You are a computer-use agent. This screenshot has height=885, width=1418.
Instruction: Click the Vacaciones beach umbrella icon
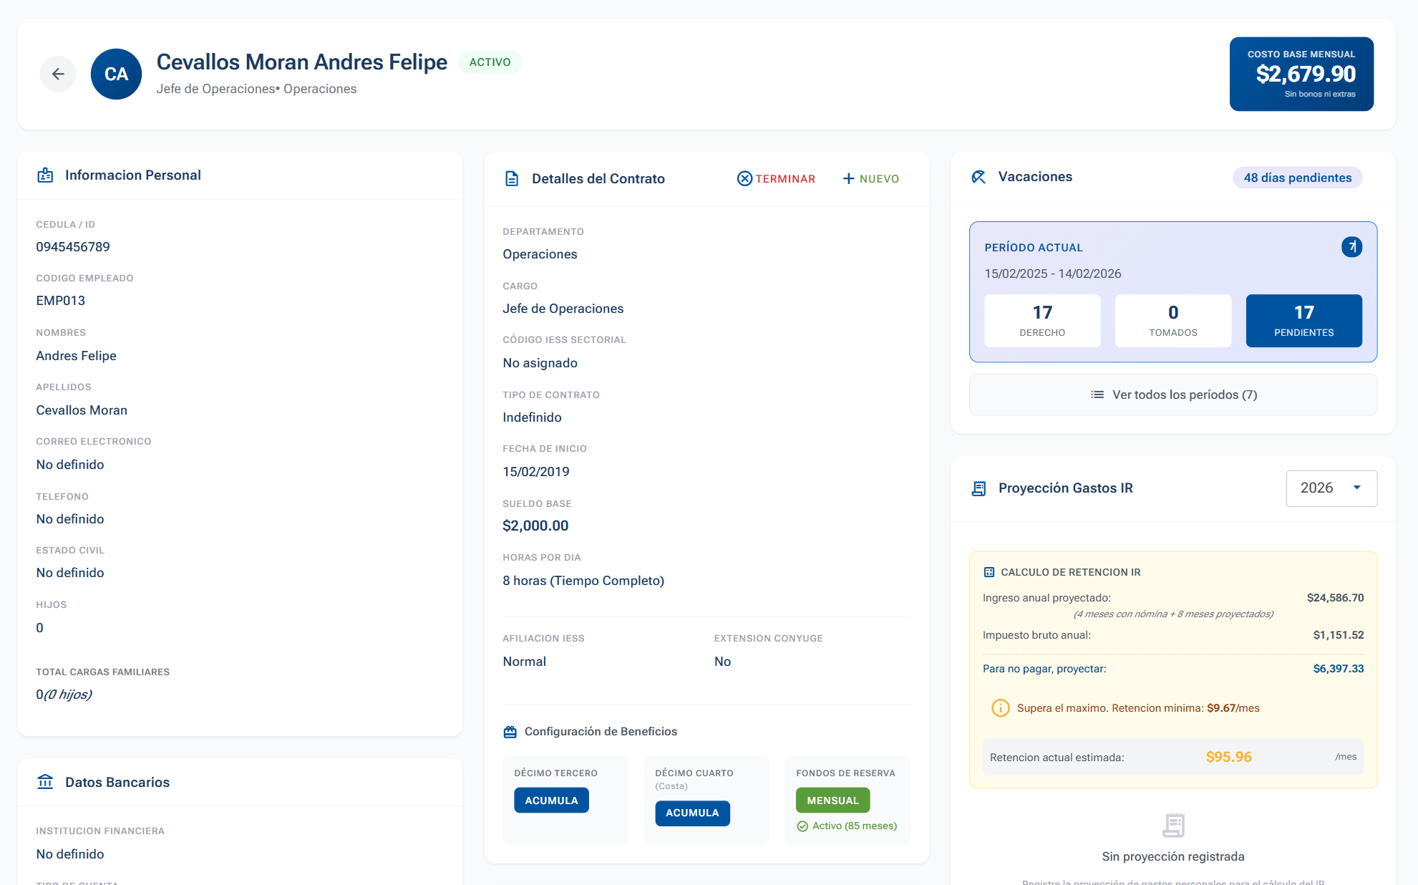tap(978, 177)
